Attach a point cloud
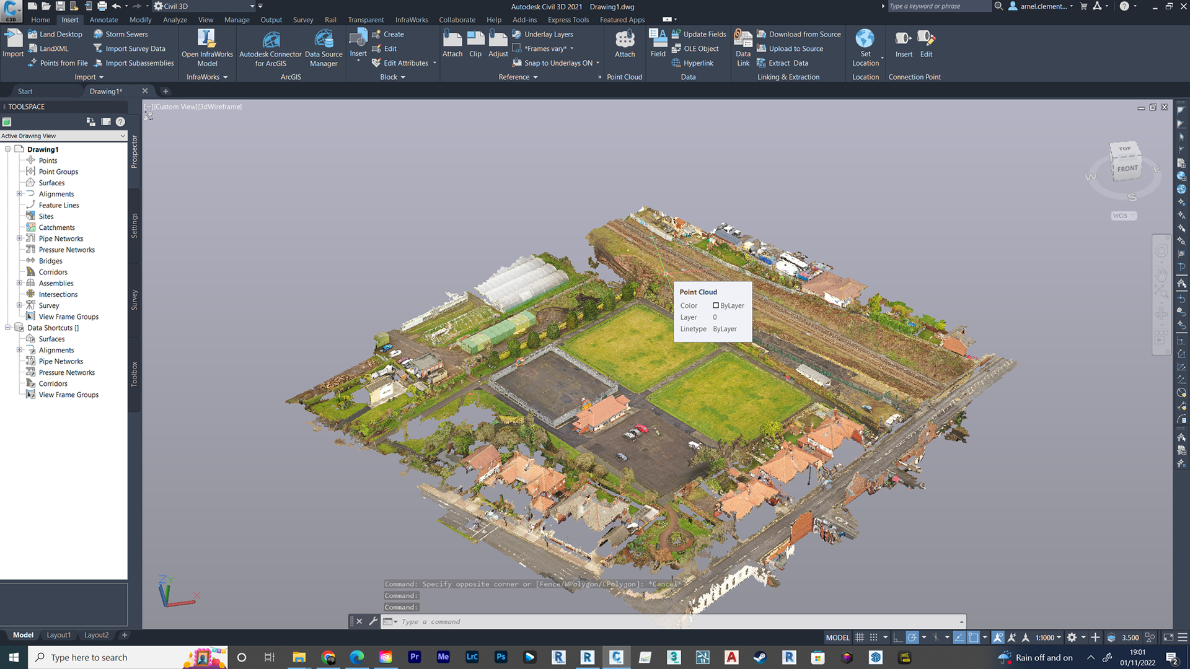The width and height of the screenshot is (1190, 669). point(625,43)
